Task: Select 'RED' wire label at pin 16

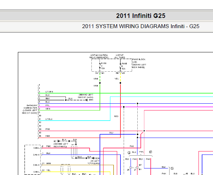Action: click(x=48, y=136)
